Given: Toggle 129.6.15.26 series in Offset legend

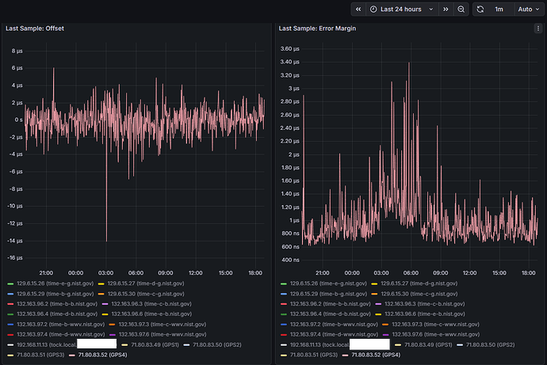Looking at the screenshot, I should click(x=55, y=283).
